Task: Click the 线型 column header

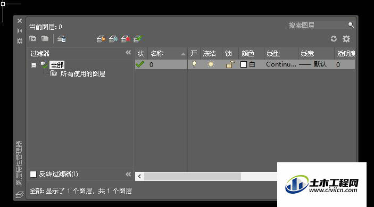Action: 281,53
